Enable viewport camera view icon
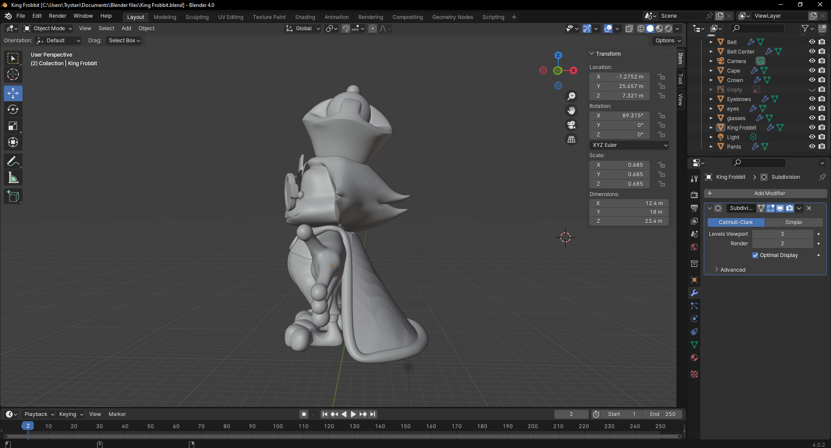831x448 pixels. pyautogui.click(x=571, y=125)
